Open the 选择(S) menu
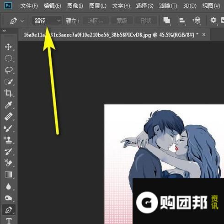The image size is (224, 224). tap(144, 6)
